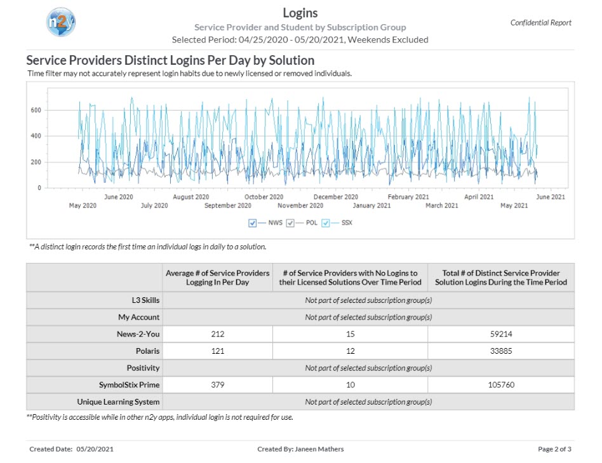Click the October 2020 axis label
The image size is (602, 463).
coord(264,197)
